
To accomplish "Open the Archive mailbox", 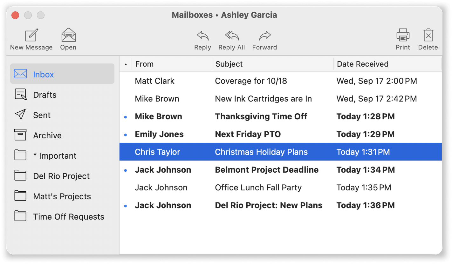I will coord(47,135).
